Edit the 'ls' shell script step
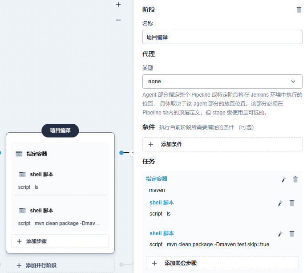This screenshot has height=273, width=307. [x=280, y=203]
